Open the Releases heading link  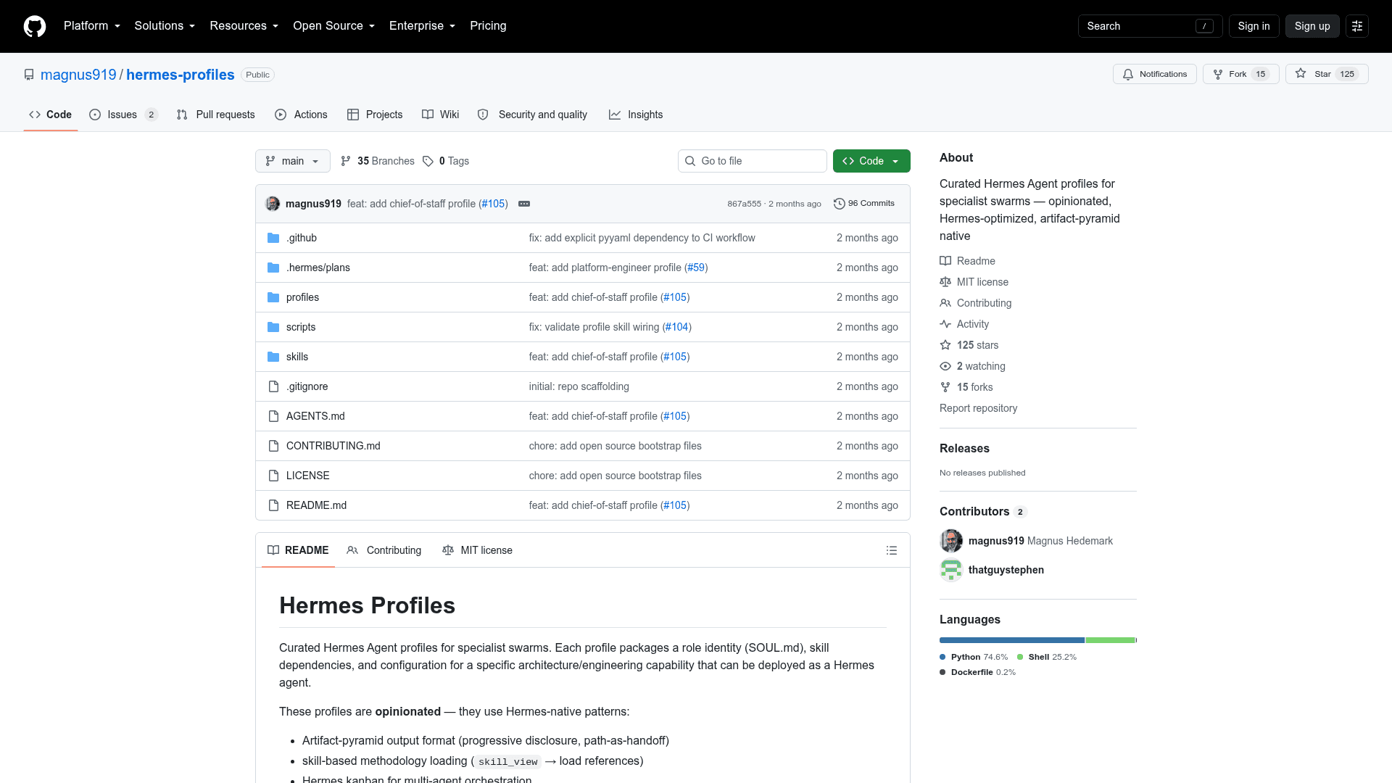point(964,448)
